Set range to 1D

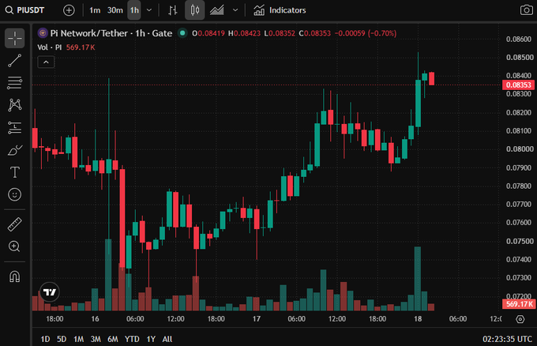(45, 339)
